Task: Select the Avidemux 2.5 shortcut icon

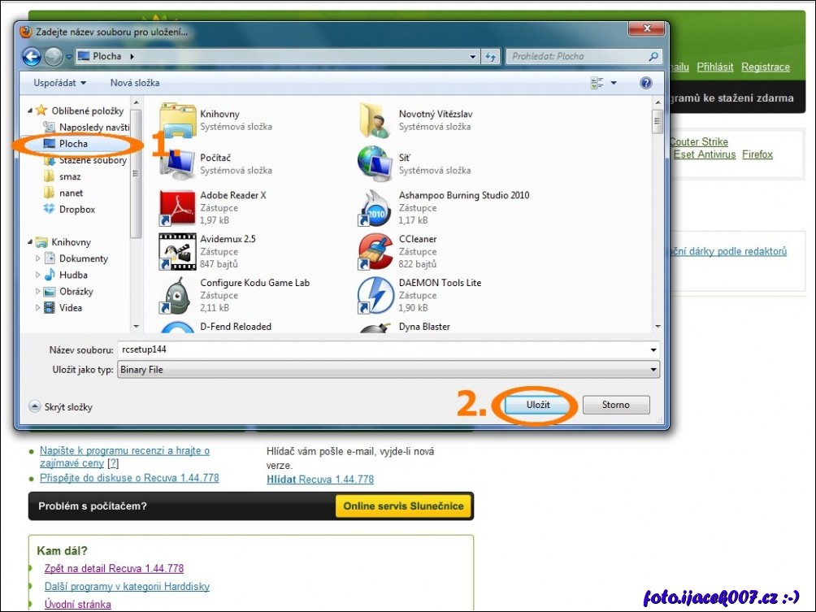Action: pyautogui.click(x=176, y=252)
